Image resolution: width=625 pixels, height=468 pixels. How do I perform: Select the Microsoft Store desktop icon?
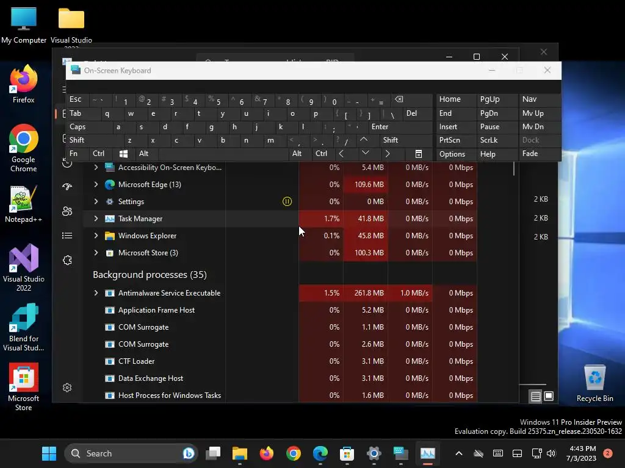(x=24, y=387)
